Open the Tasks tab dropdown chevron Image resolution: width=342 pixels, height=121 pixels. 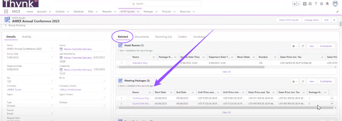(97, 12)
